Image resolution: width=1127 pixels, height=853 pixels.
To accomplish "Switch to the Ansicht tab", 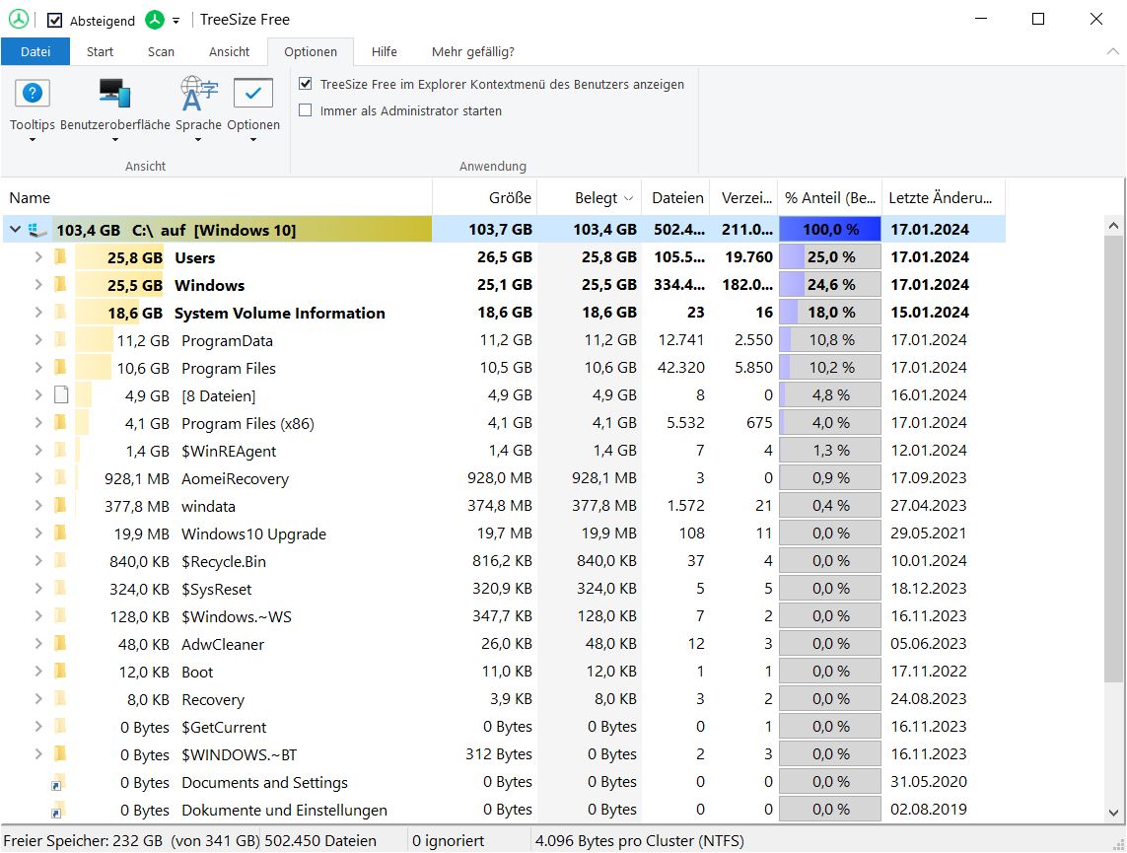I will [x=230, y=51].
